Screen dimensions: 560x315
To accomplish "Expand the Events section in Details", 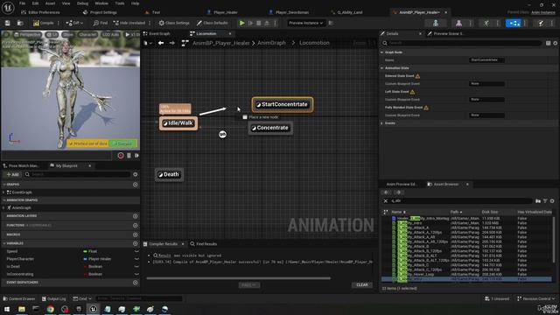I will [x=381, y=123].
